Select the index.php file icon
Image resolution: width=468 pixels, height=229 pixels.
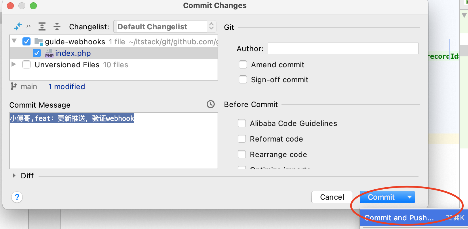tap(49, 53)
